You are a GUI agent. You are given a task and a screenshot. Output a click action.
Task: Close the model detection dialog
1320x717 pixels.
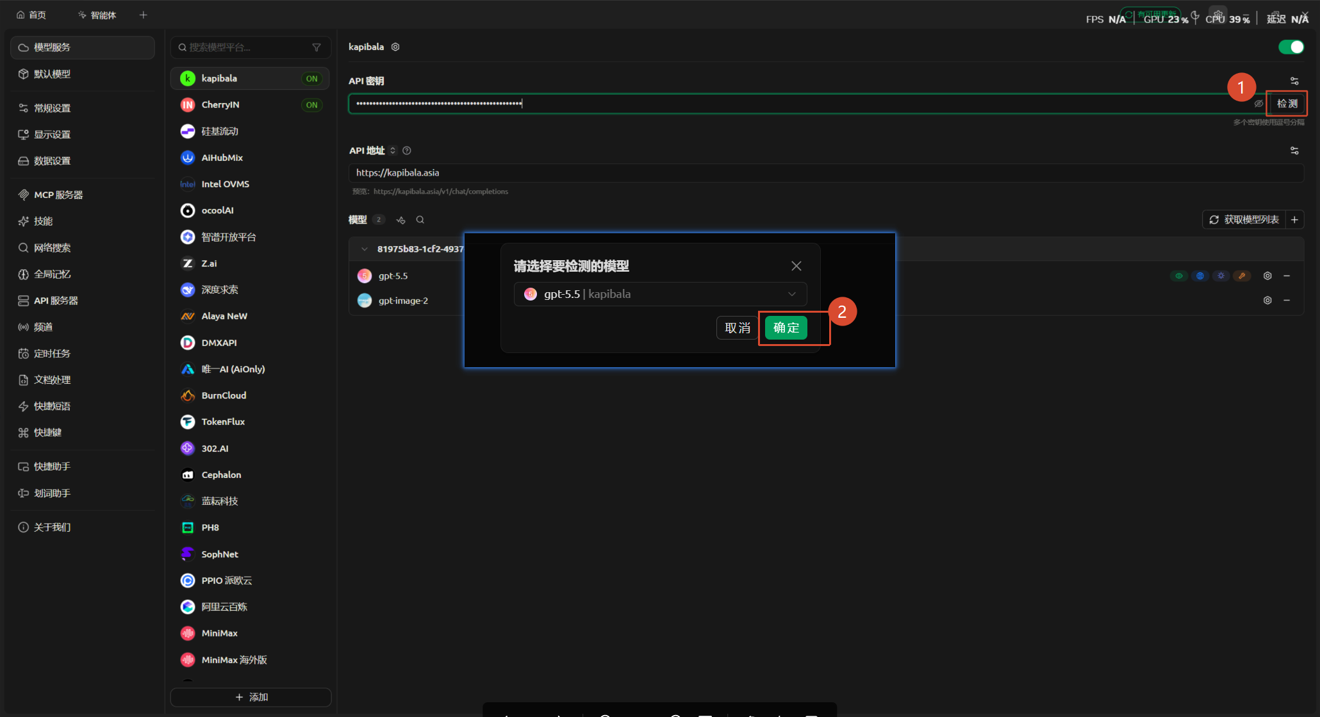tap(796, 266)
